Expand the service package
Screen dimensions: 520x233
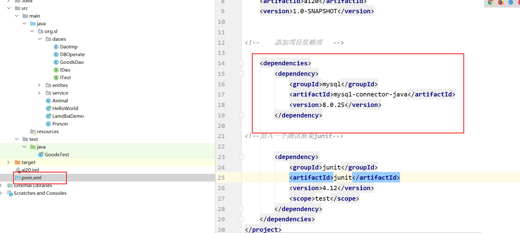(39, 93)
